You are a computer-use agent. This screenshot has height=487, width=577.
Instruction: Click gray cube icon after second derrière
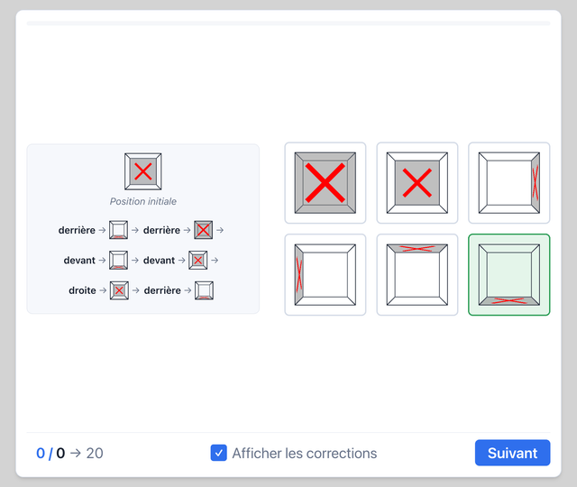click(204, 230)
